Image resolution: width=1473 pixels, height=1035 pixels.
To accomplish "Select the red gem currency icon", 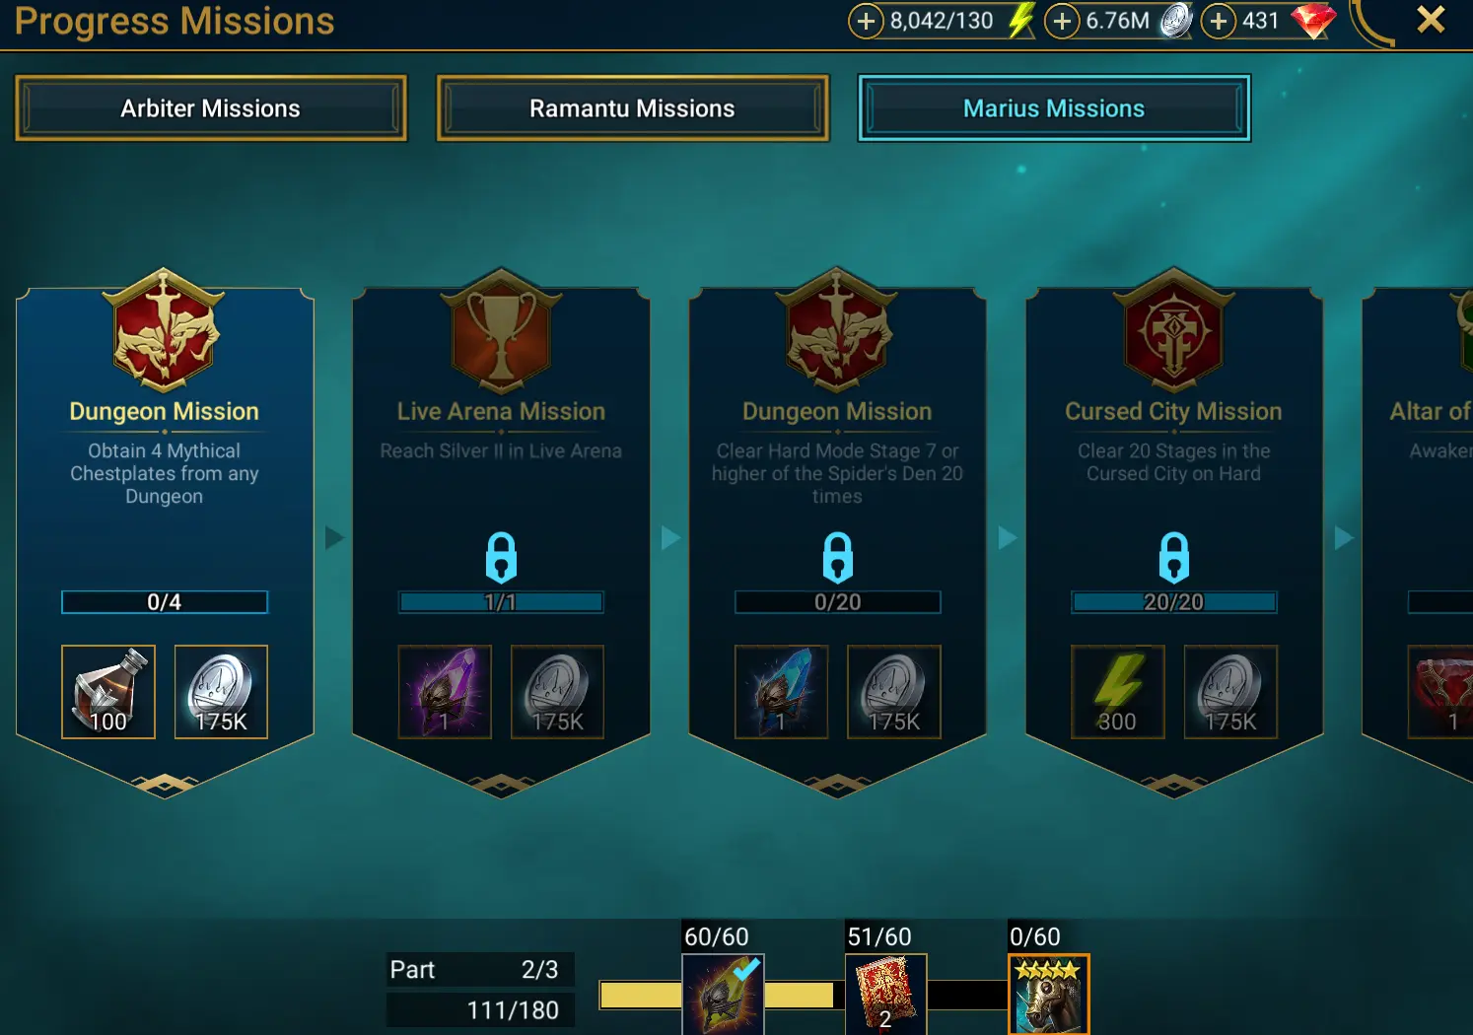I will click(1313, 21).
